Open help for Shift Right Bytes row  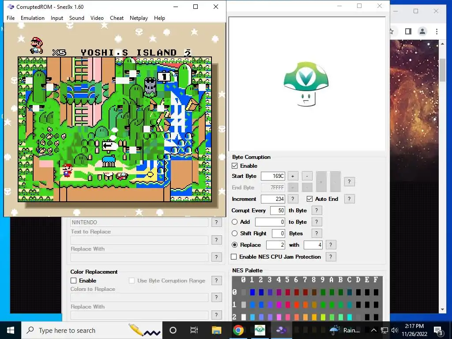tap(316, 234)
